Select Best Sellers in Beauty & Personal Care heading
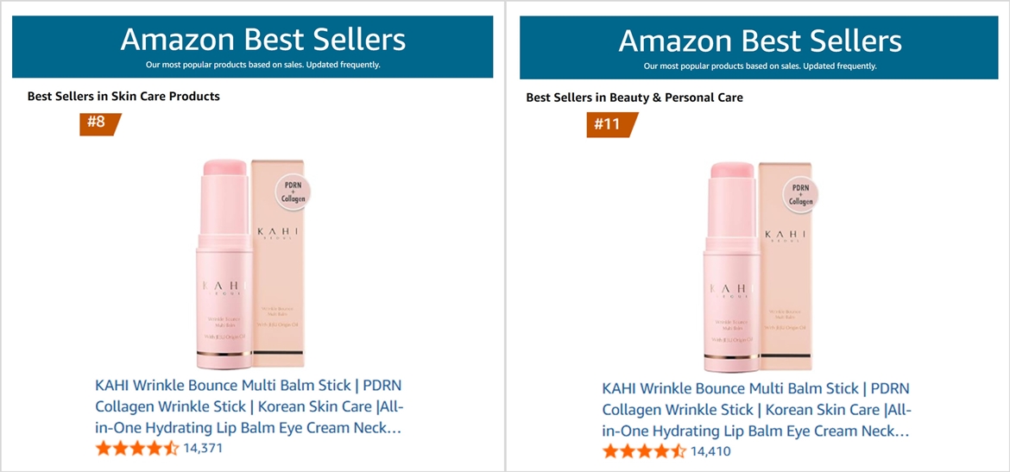This screenshot has width=1010, height=472. point(634,98)
